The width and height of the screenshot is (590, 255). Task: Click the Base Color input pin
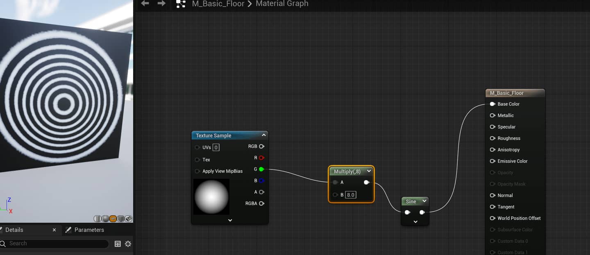(492, 104)
